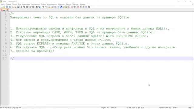Click the 'INS' insert mode indicator
Viewport: 194px width, 109px height.
(x=189, y=108)
